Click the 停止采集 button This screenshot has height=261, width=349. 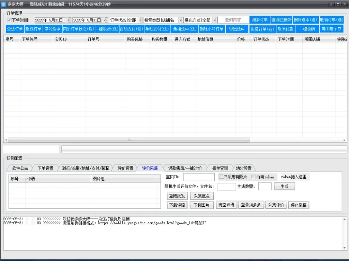click(299, 205)
